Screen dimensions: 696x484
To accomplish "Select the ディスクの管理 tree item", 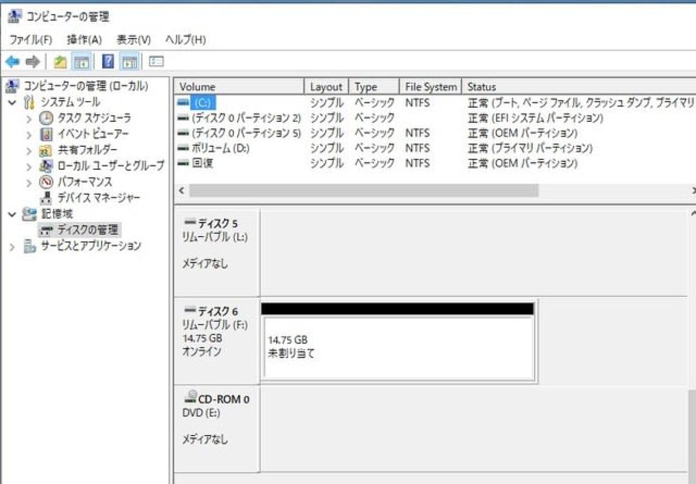I will point(80,230).
